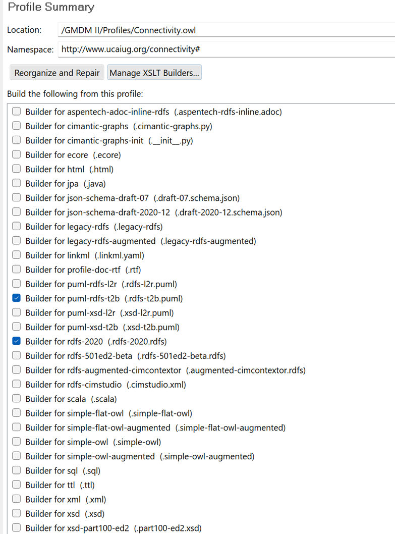Check Builder for legacy-rdfs
Image resolution: width=395 pixels, height=534 pixels.
[17, 227]
